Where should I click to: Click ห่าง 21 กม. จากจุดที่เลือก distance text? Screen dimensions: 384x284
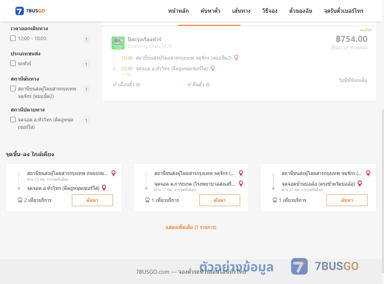coord(302,190)
